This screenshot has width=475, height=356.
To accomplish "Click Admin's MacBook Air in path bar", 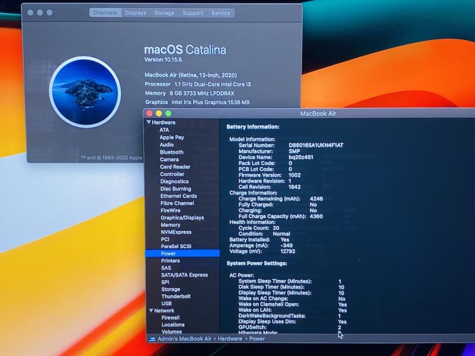I will point(185,339).
